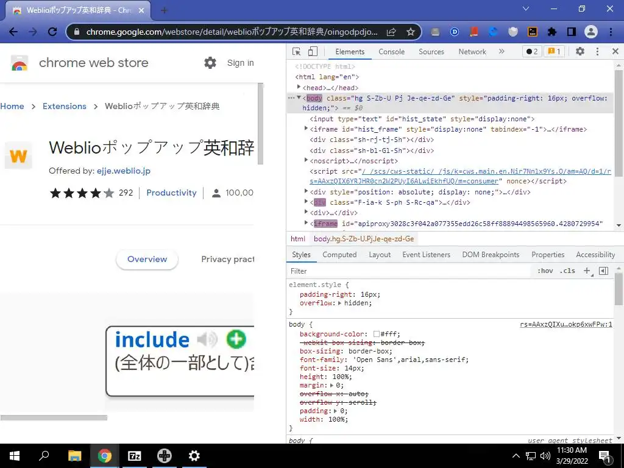624x468 pixels.
Task: Open the Accessibility tab
Action: [x=595, y=255]
